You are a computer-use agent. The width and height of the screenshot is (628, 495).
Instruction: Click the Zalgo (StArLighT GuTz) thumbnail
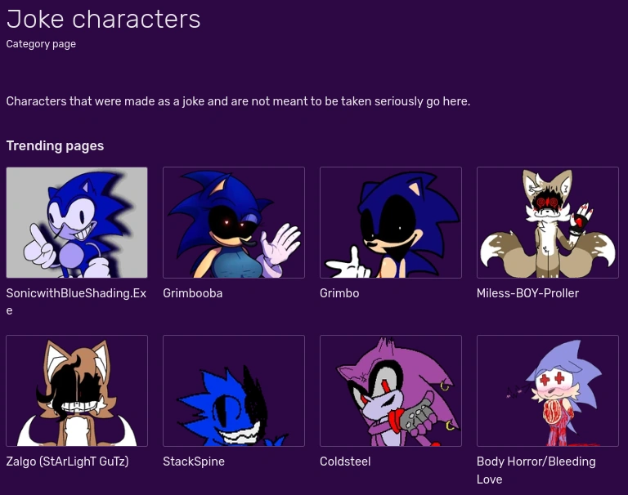(x=77, y=390)
